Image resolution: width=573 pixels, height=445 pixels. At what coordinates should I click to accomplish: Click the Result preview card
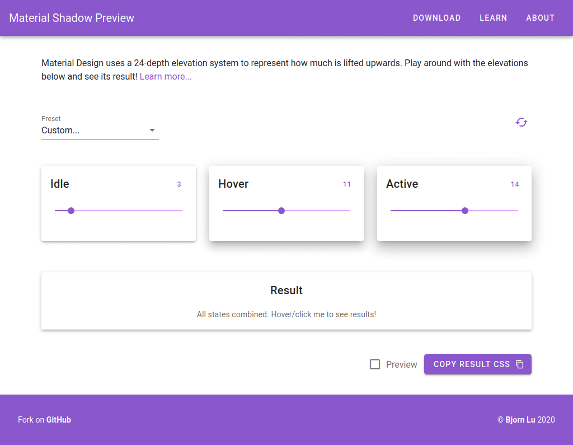[286, 301]
